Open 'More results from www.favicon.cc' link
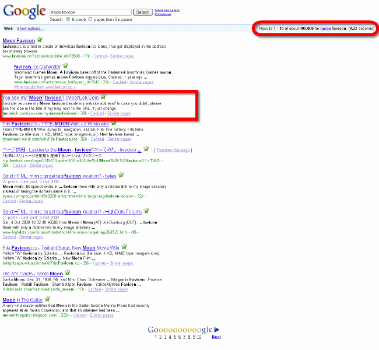The height and width of the screenshot is (350, 379). click(45, 87)
